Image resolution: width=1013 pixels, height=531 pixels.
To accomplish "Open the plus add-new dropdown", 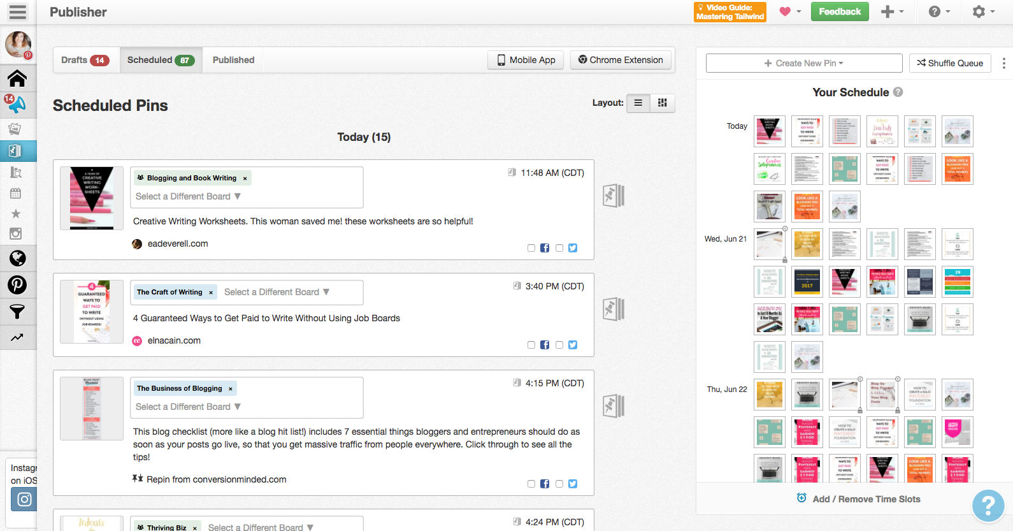I will pos(892,11).
